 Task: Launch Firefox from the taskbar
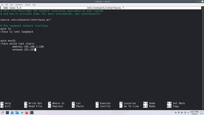(x=27, y=113)
